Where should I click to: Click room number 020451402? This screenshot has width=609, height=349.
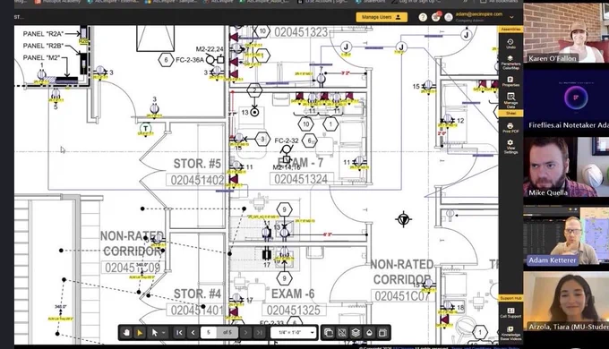[197, 180]
